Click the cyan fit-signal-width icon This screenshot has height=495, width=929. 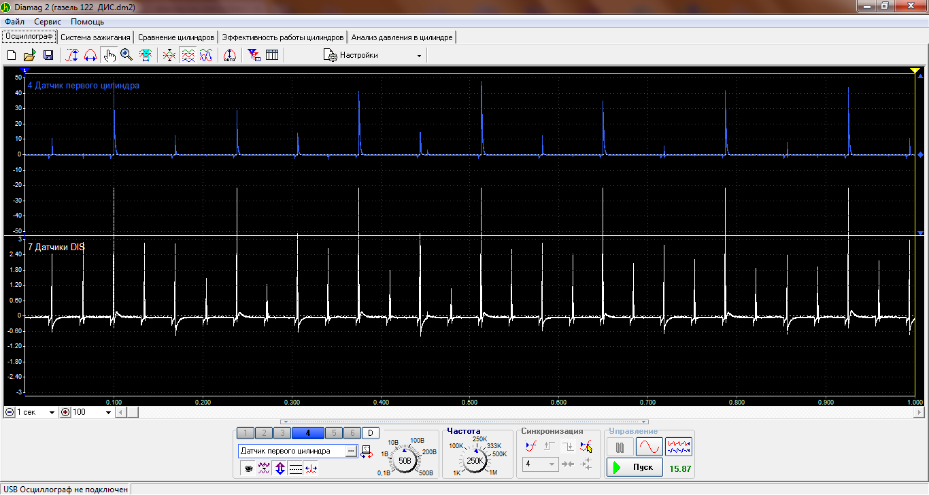pos(146,55)
